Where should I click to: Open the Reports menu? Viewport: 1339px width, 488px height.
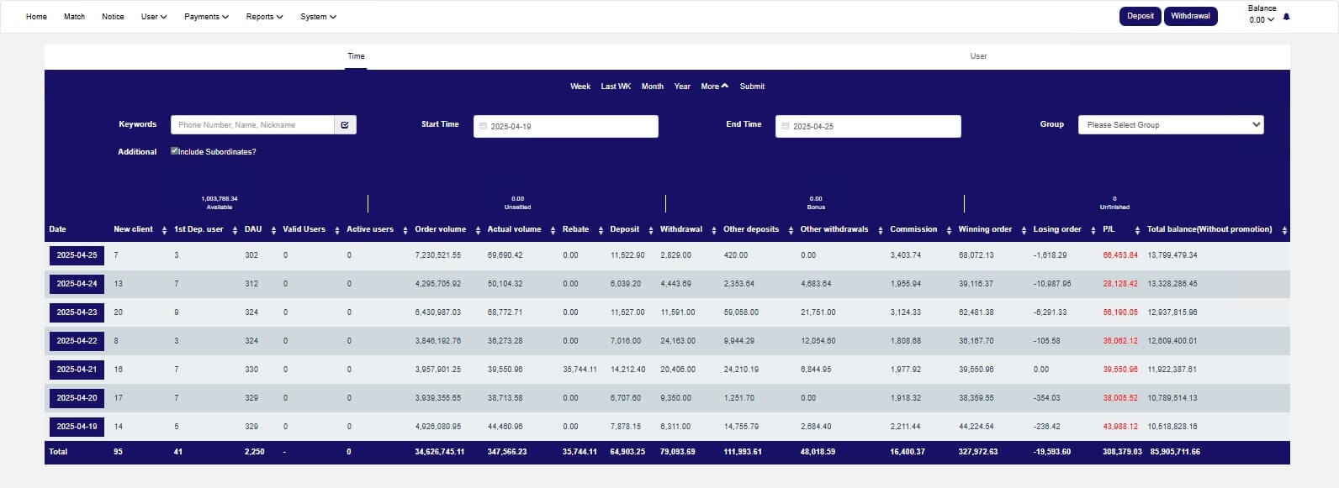(264, 17)
